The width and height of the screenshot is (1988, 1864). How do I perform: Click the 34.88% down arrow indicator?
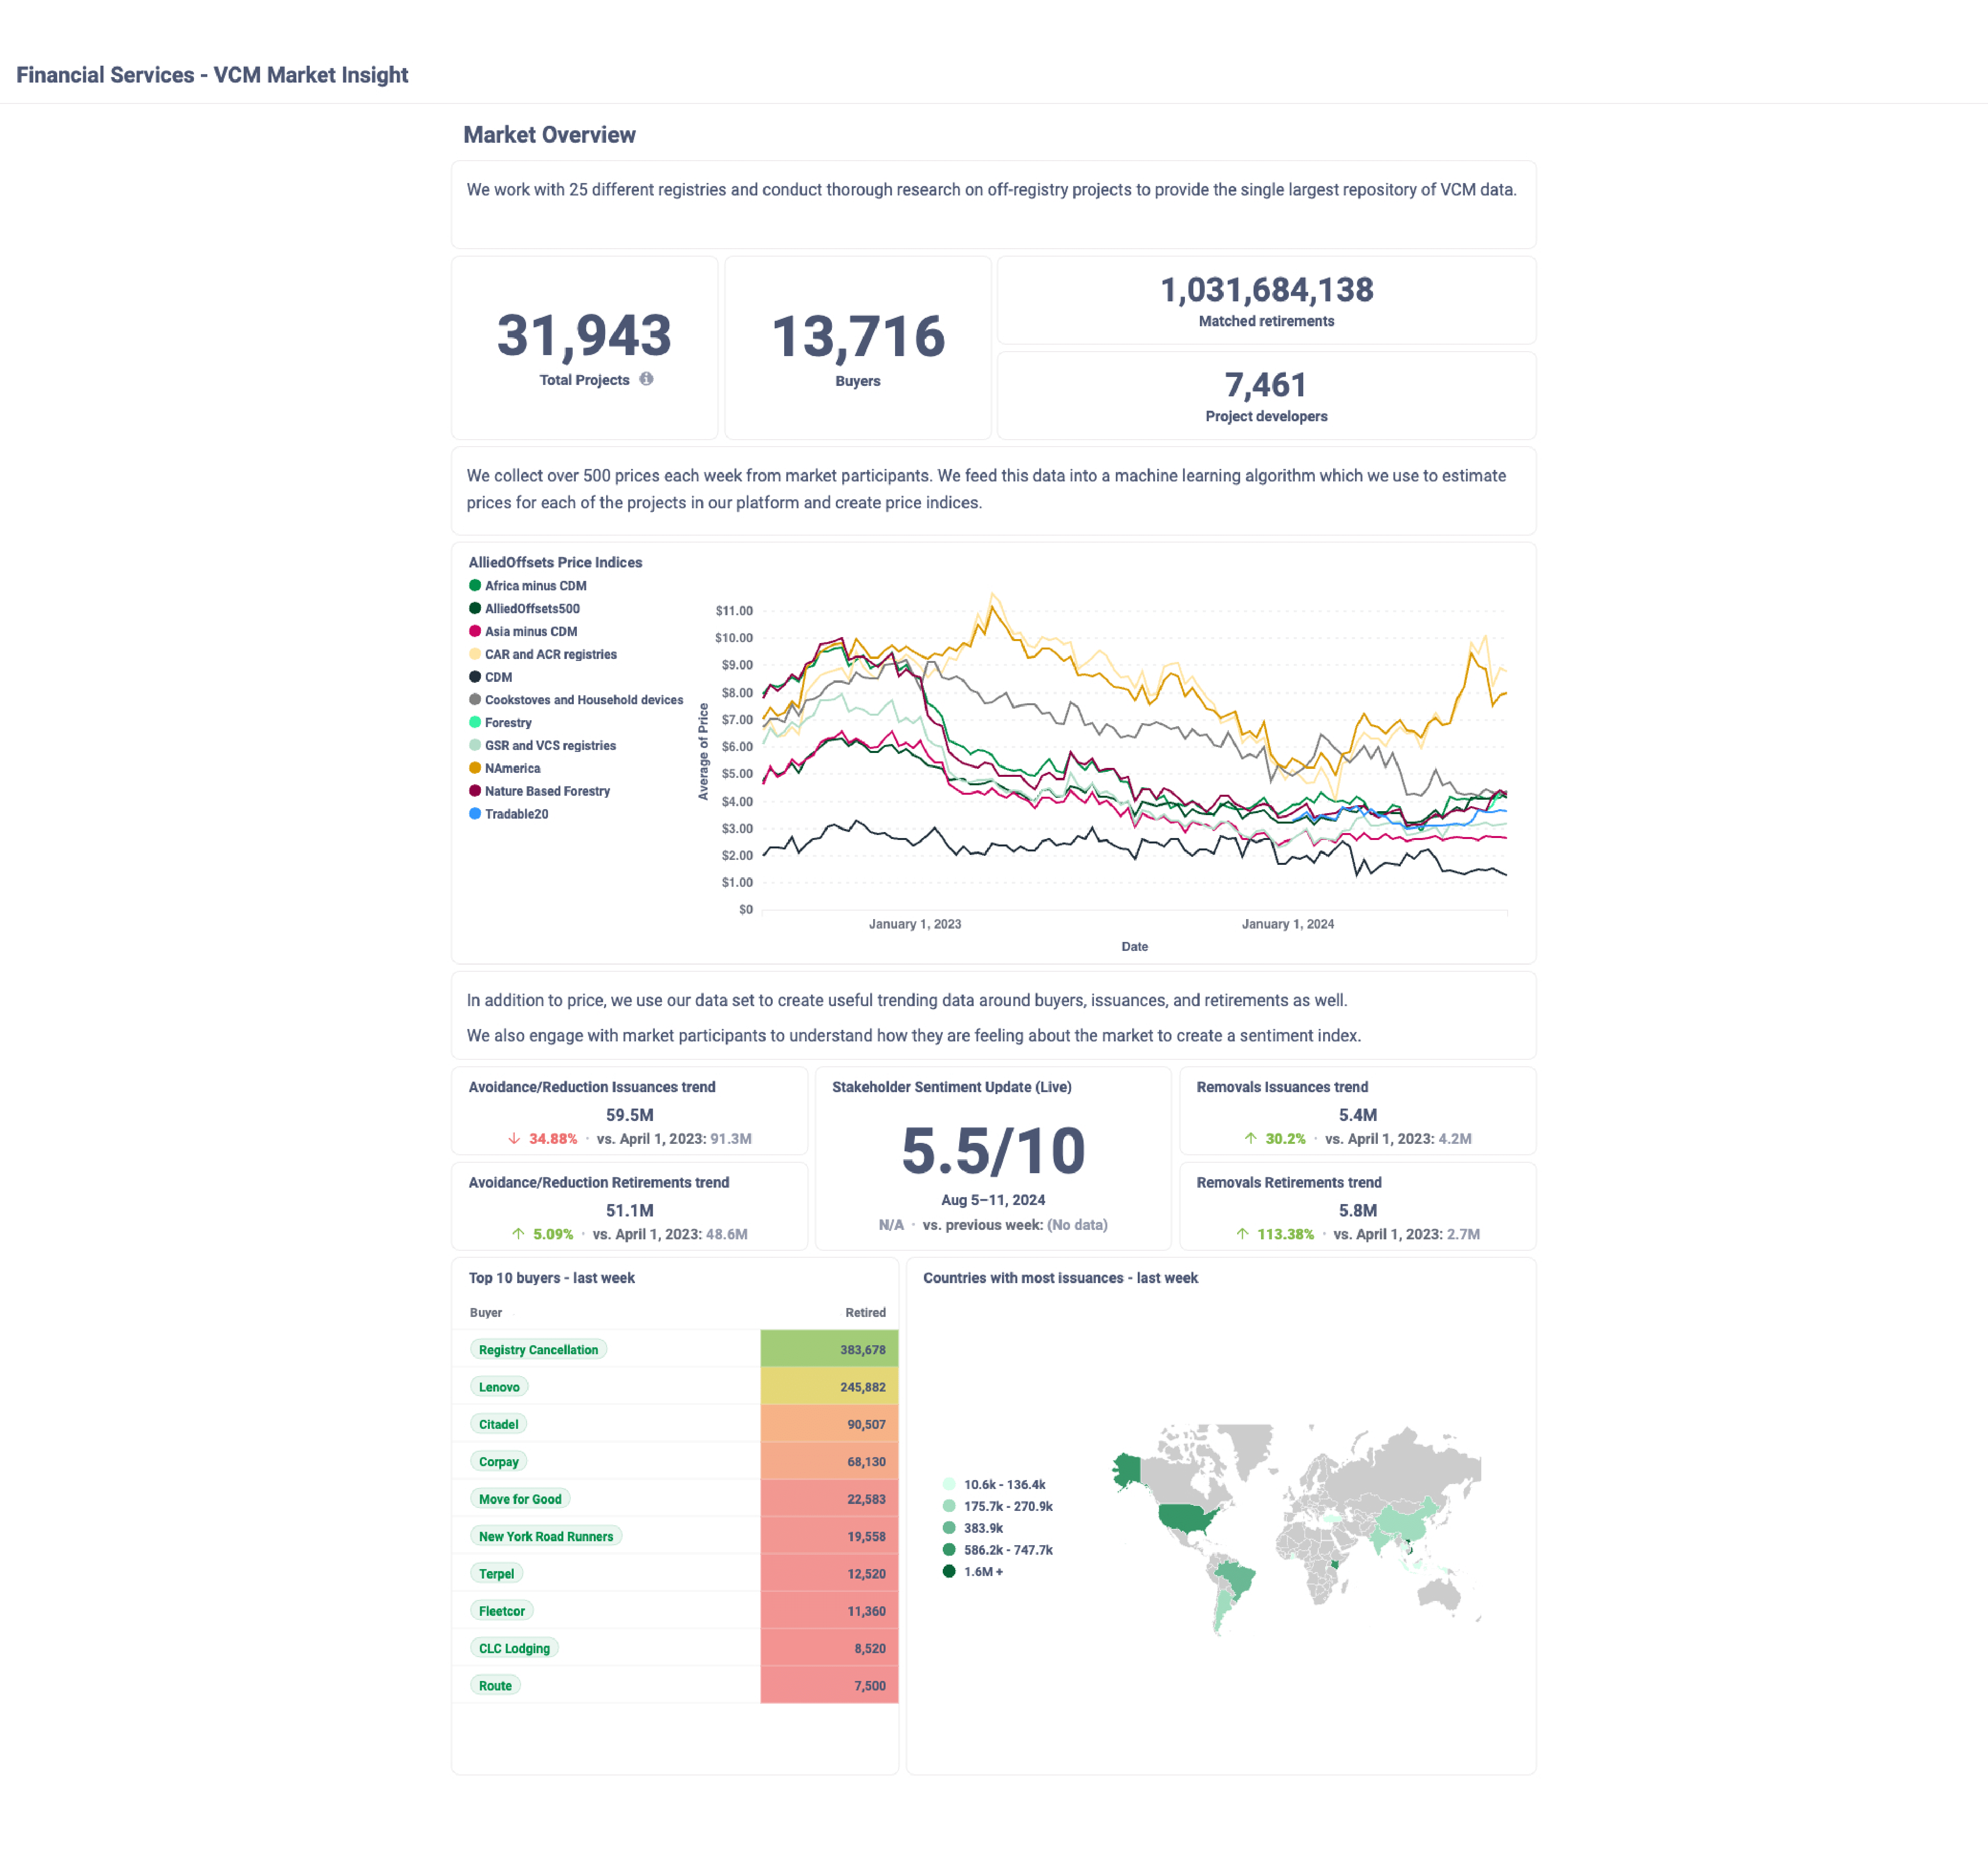(x=514, y=1139)
